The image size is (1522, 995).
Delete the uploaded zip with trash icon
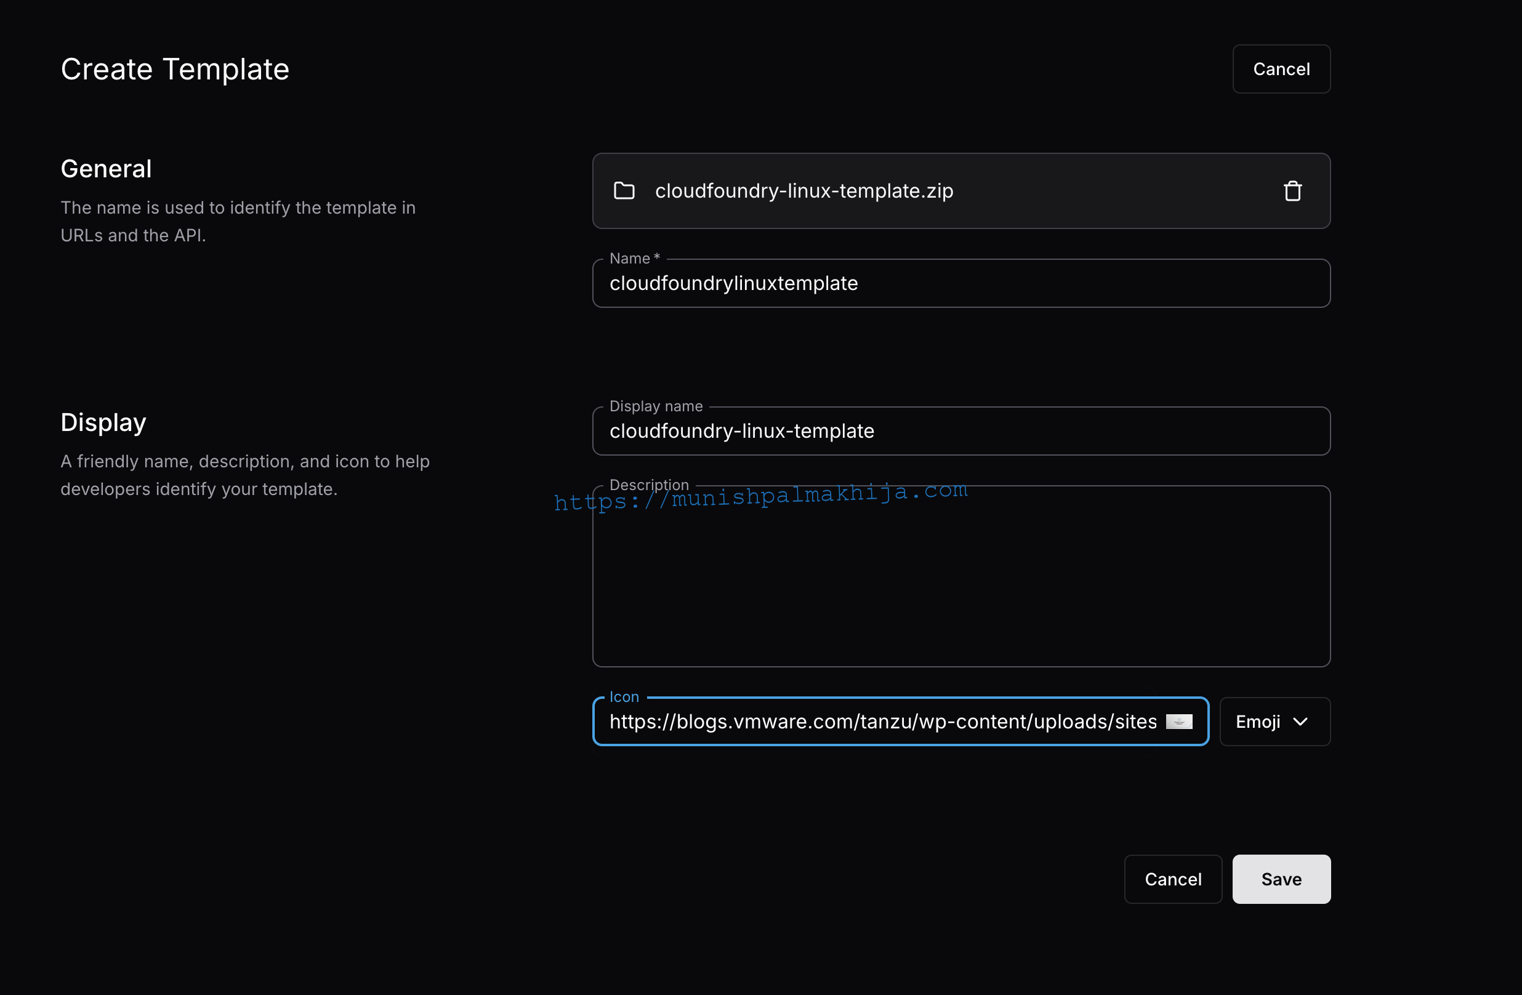(1292, 191)
